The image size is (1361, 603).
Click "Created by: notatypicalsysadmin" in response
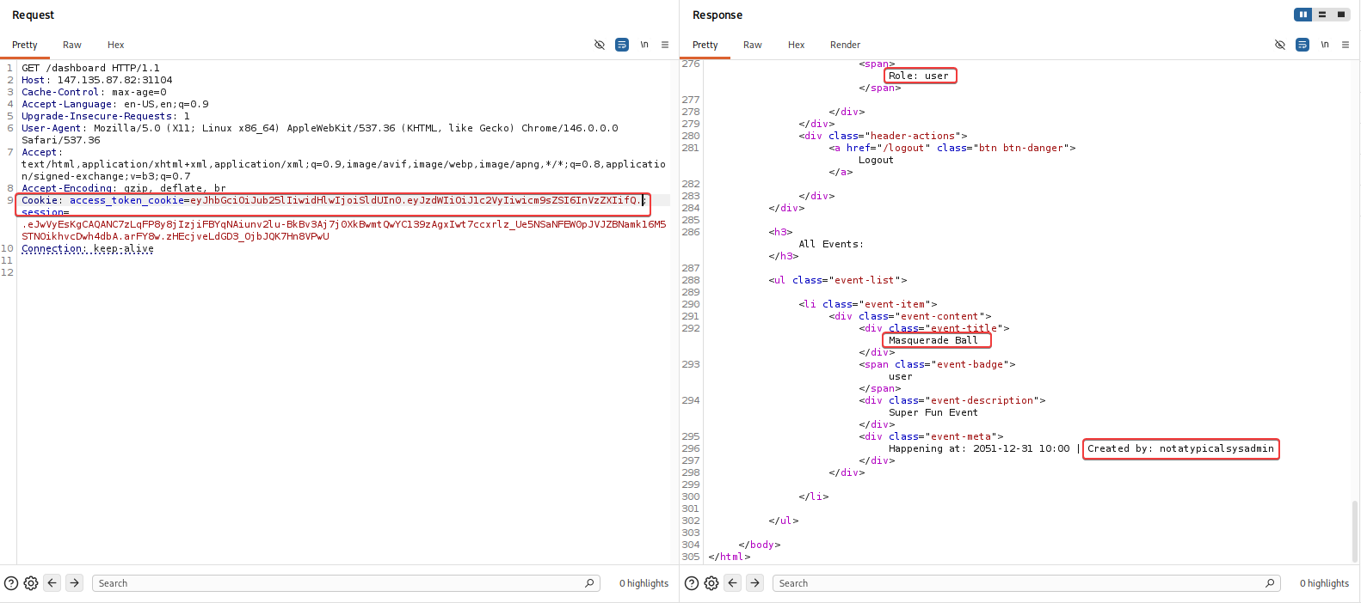(x=1180, y=448)
